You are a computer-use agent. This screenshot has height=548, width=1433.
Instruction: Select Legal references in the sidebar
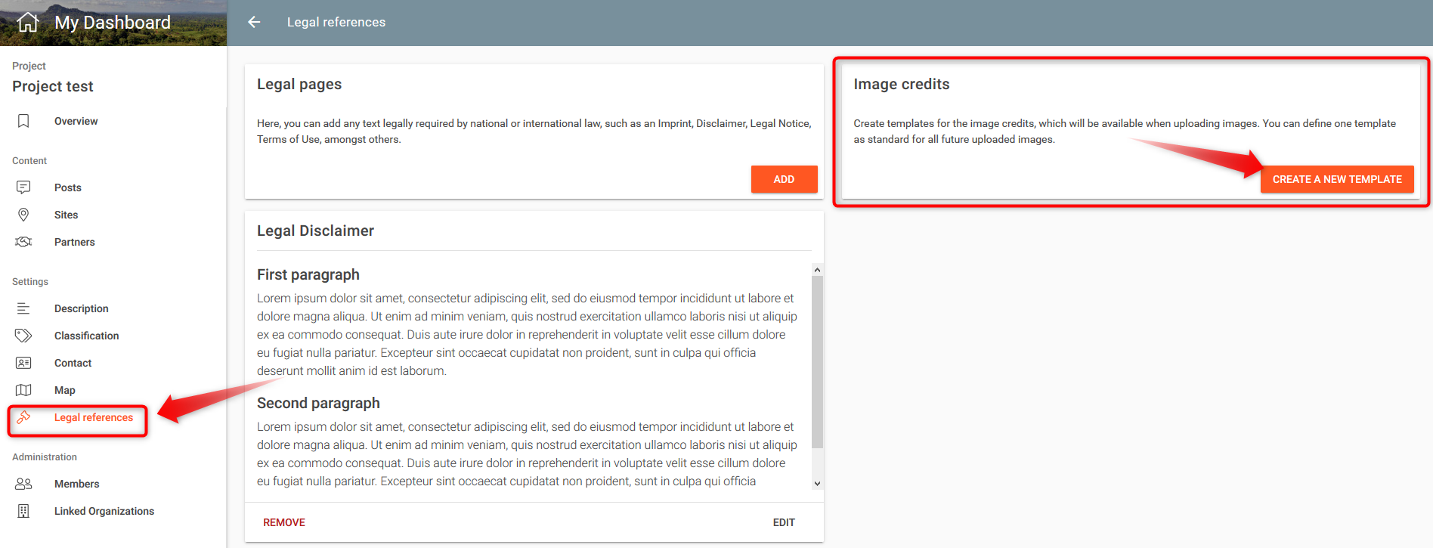(93, 417)
